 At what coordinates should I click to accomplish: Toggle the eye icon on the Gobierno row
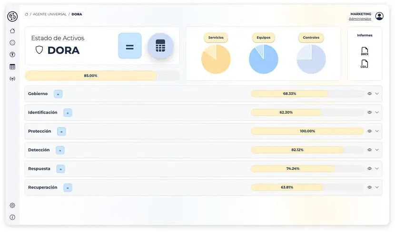369,94
